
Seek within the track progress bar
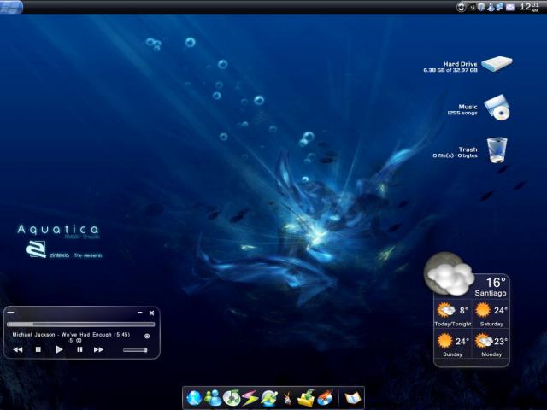click(x=81, y=325)
